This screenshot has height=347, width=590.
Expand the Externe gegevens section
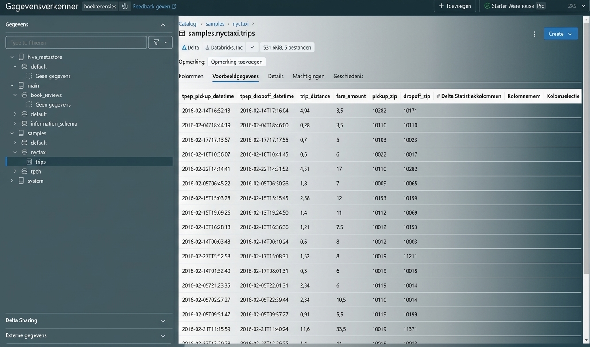tap(163, 336)
